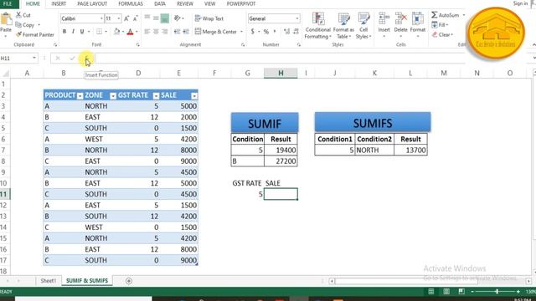Screen dimensions: 536x301
Task: Click the Paste icon
Action: click(x=6, y=18)
